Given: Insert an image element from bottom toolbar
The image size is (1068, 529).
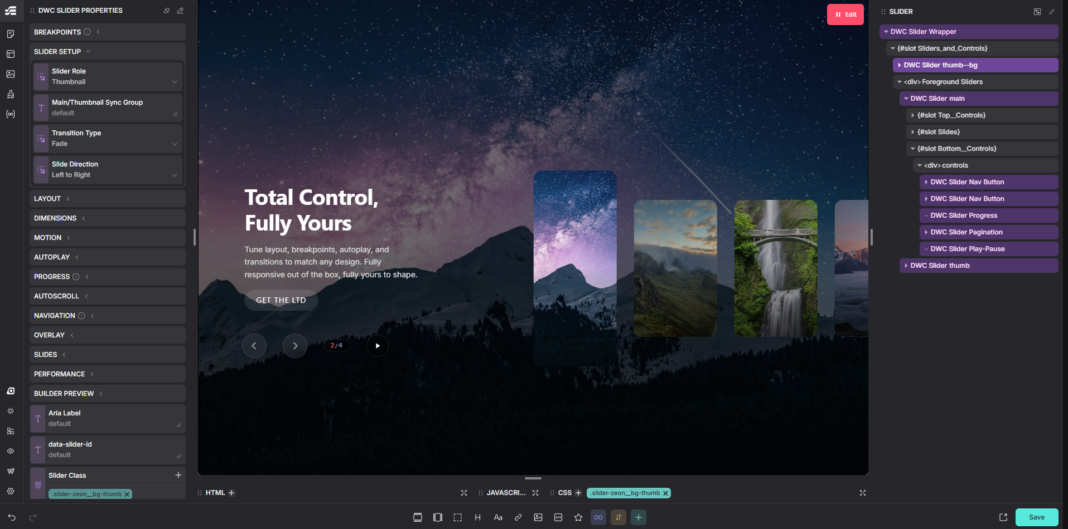Looking at the screenshot, I should click(x=538, y=517).
